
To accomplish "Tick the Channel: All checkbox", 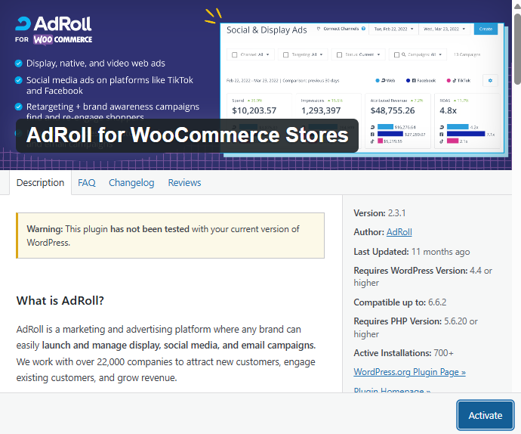I will coord(235,54).
